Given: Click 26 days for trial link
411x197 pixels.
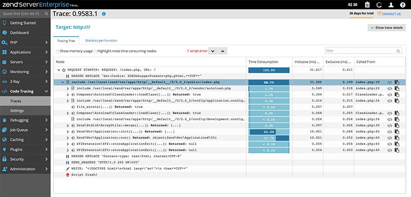Looking at the screenshot, I should coord(361,14).
